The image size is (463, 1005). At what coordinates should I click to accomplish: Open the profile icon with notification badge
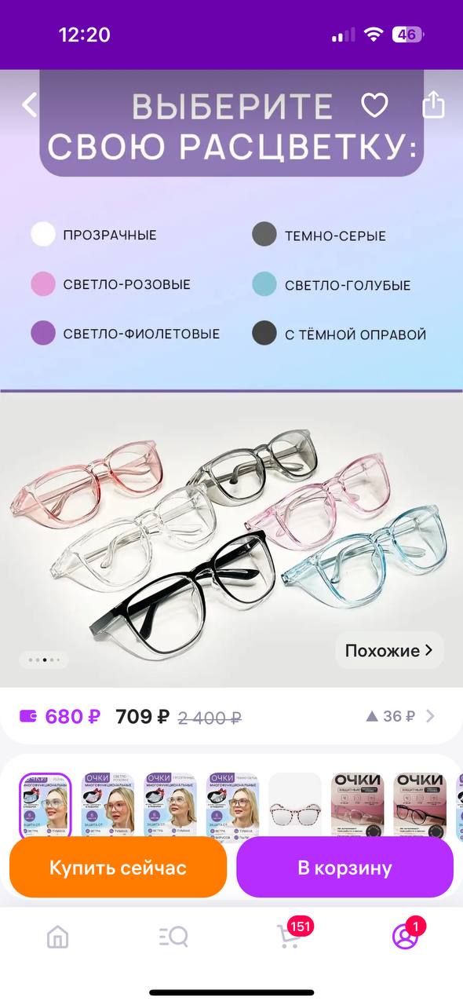405,936
